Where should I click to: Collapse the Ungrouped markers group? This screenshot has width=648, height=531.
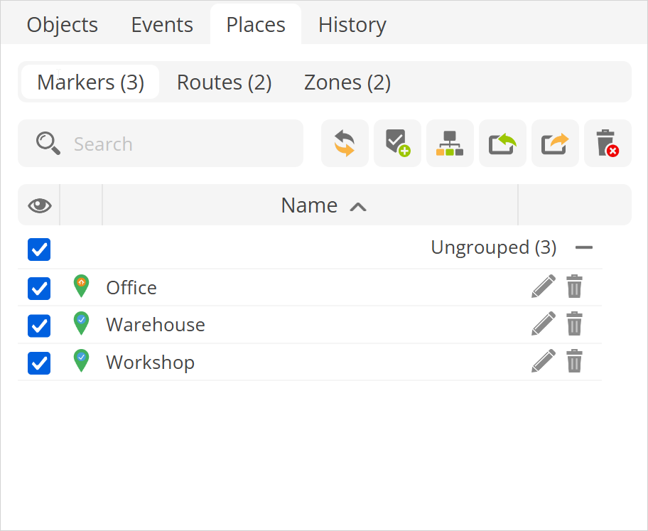coord(584,248)
